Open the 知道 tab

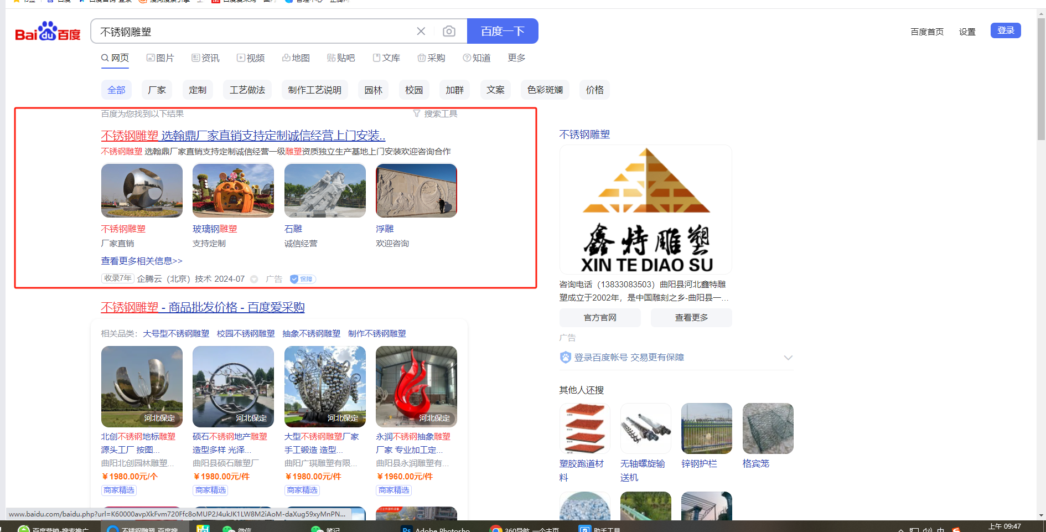[x=477, y=58]
